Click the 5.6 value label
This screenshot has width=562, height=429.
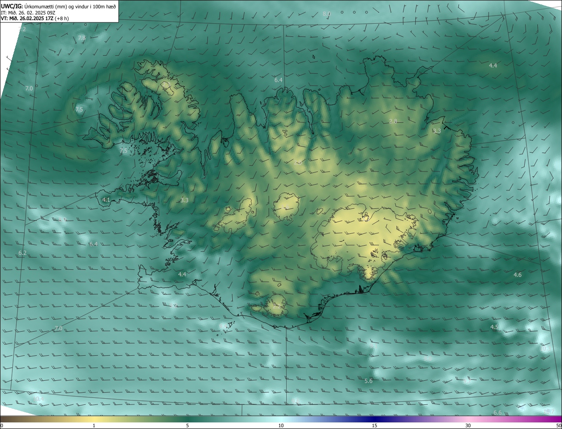click(x=368, y=381)
